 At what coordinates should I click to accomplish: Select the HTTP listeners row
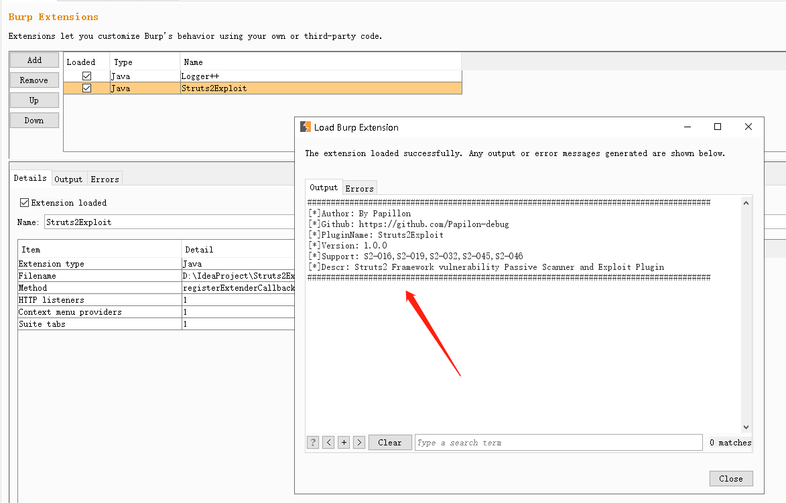156,299
